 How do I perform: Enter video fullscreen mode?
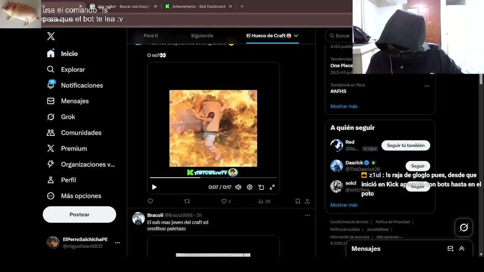pyautogui.click(x=272, y=187)
